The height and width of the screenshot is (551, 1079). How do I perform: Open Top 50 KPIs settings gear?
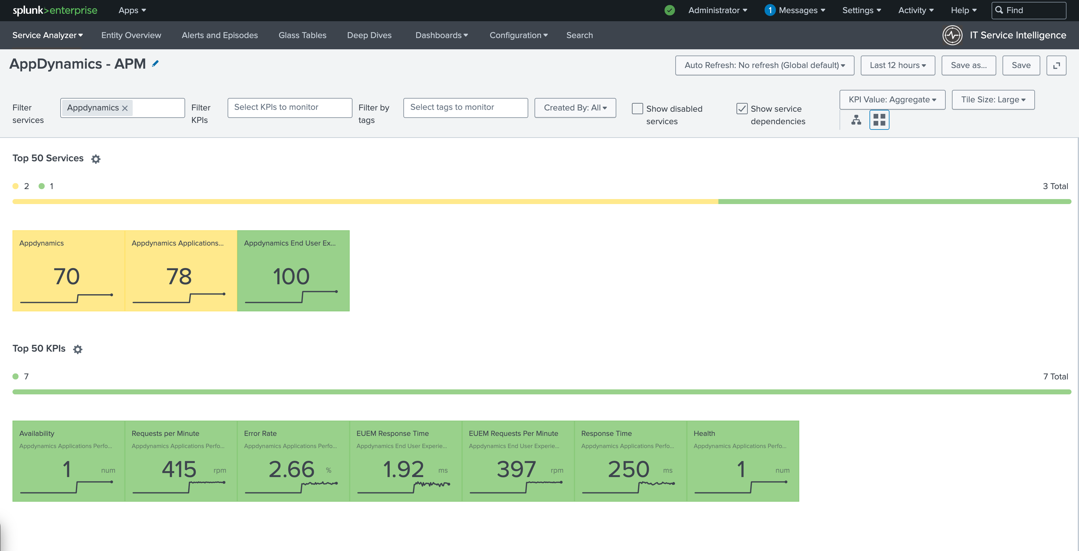point(78,349)
